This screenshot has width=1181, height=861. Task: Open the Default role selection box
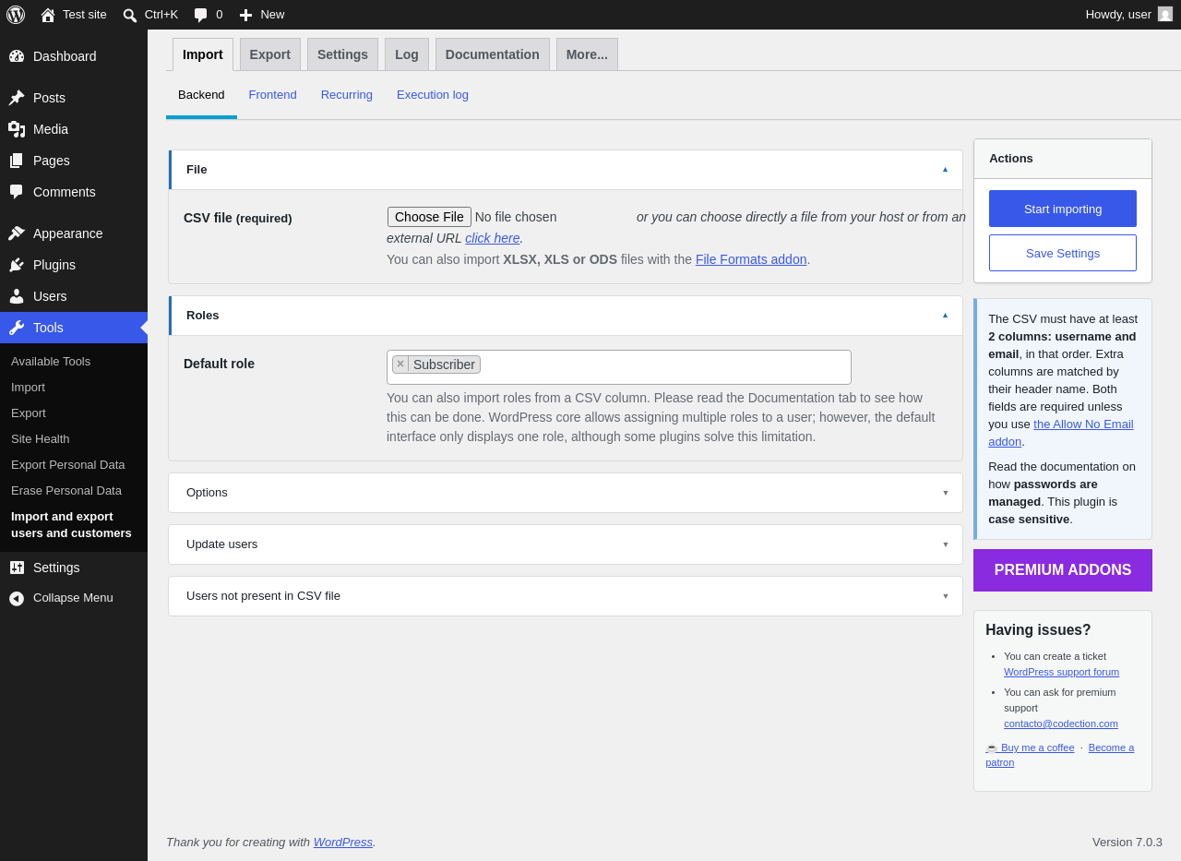pyautogui.click(x=619, y=367)
